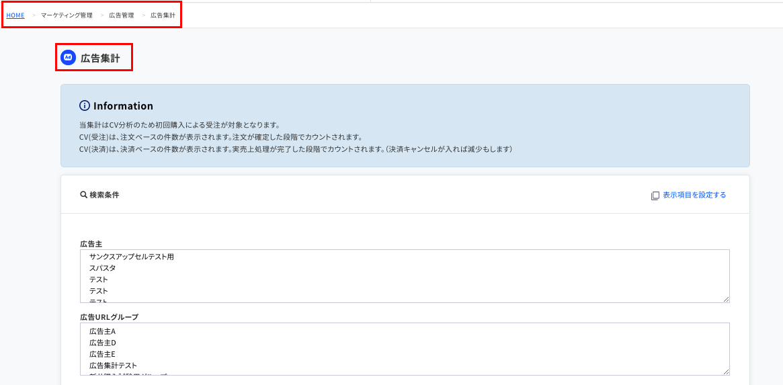This screenshot has width=783, height=385.
Task: Click the 広告集計 page heading
Action: (100, 58)
